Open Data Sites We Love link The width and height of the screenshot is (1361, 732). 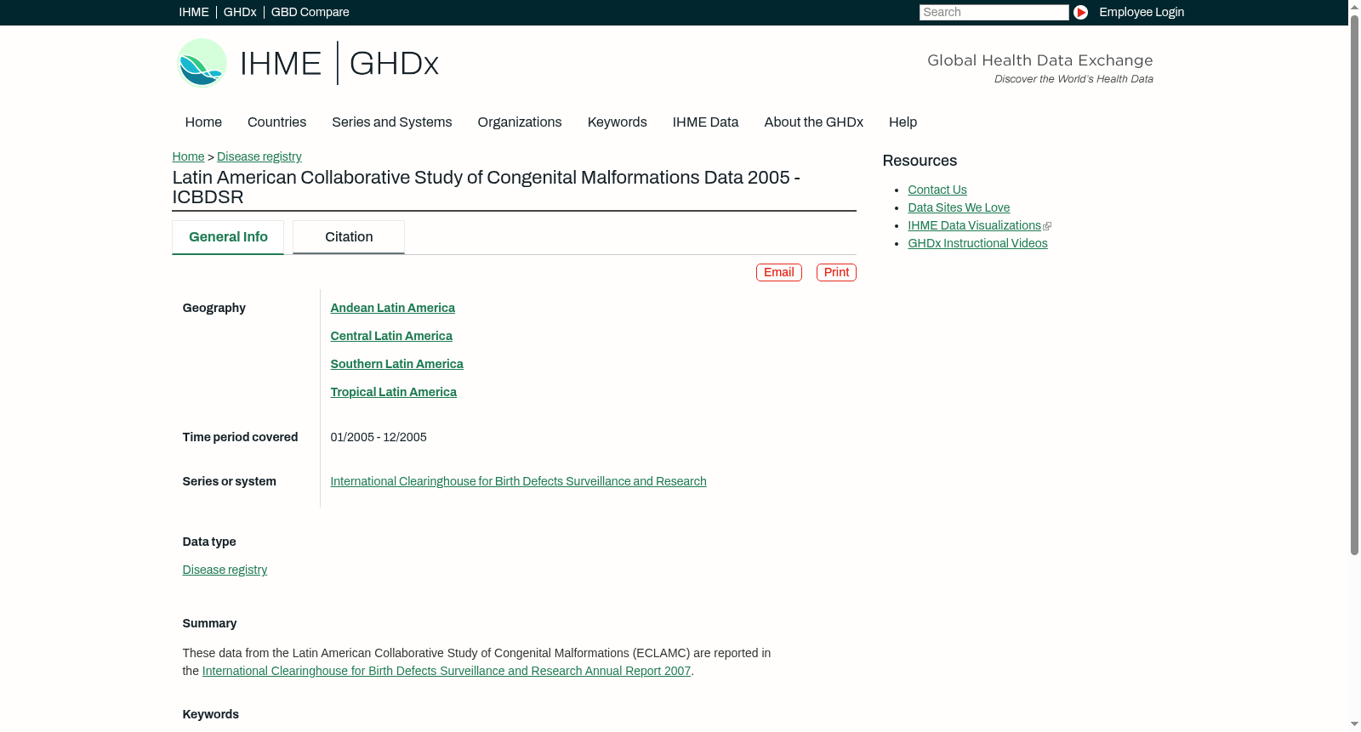pos(959,207)
